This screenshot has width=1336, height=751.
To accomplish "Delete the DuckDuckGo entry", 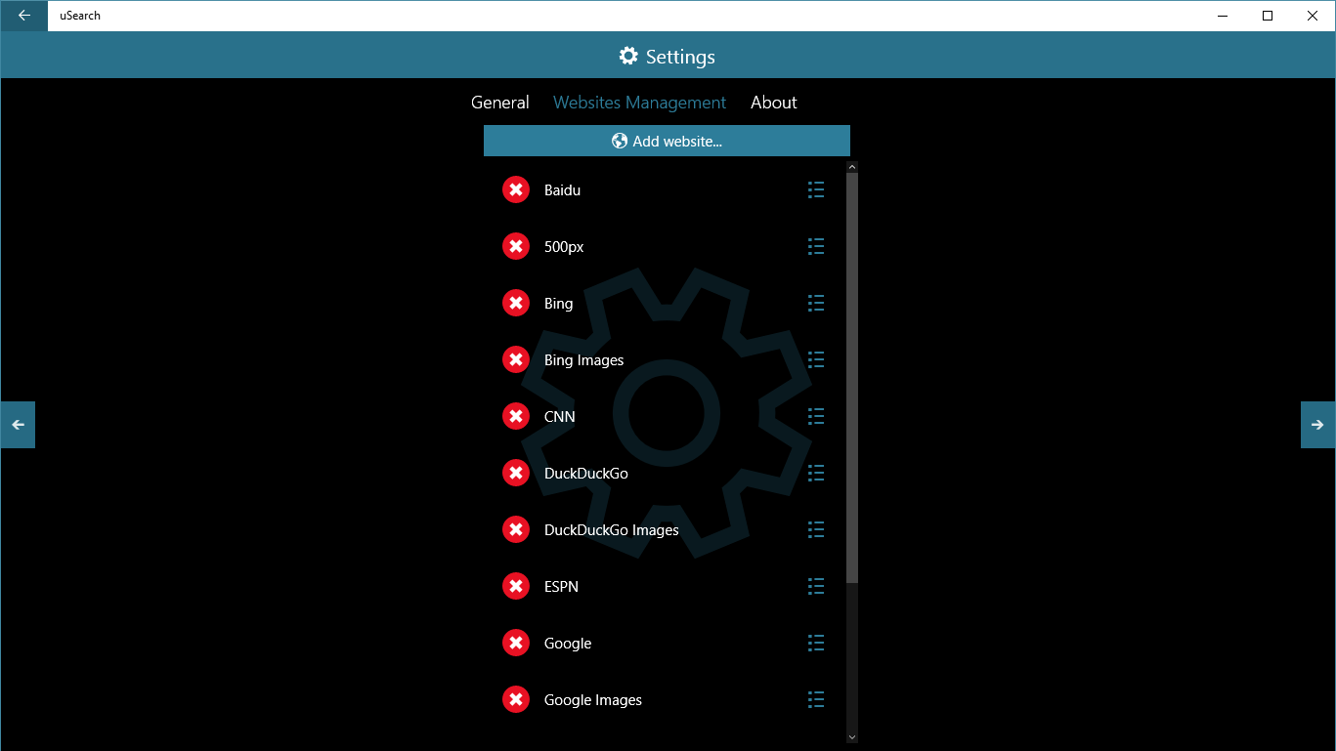I will 516,474.
